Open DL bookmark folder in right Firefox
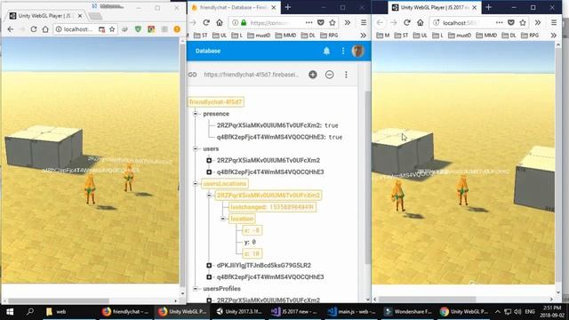569x320 pixels. tap(509, 36)
